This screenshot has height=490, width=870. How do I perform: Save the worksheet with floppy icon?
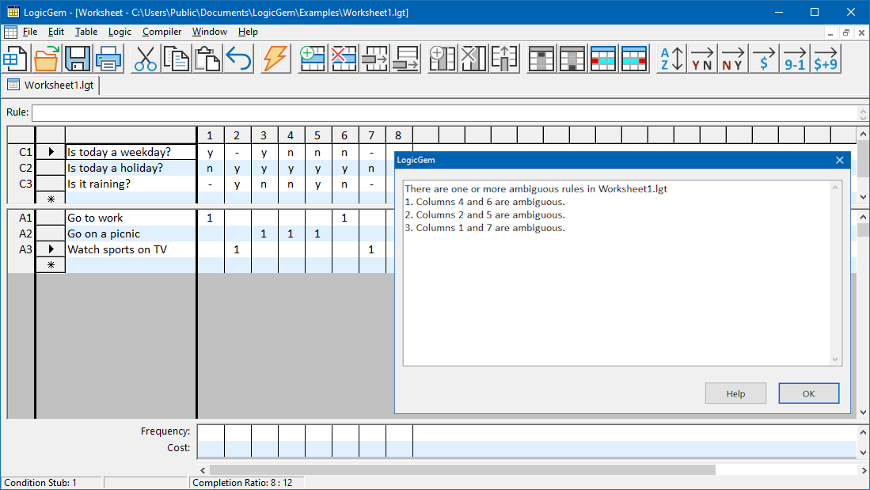(77, 59)
